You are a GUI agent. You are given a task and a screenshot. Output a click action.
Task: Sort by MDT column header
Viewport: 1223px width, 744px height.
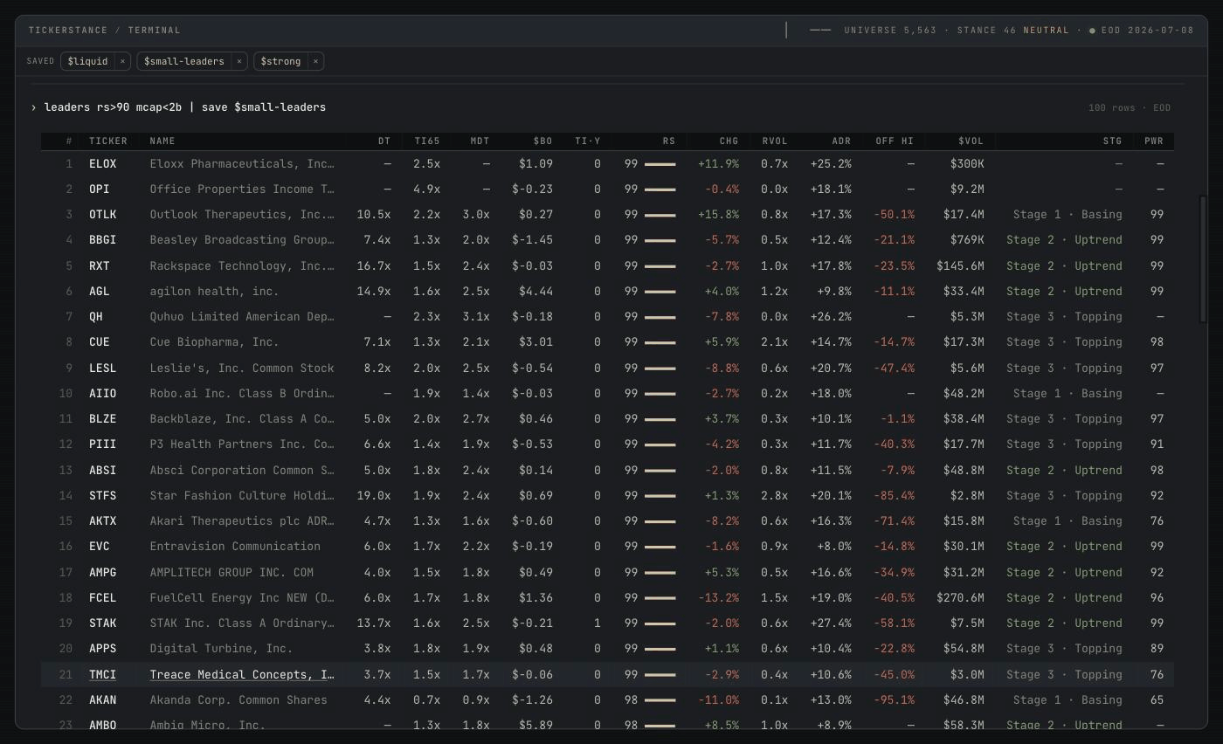(480, 141)
